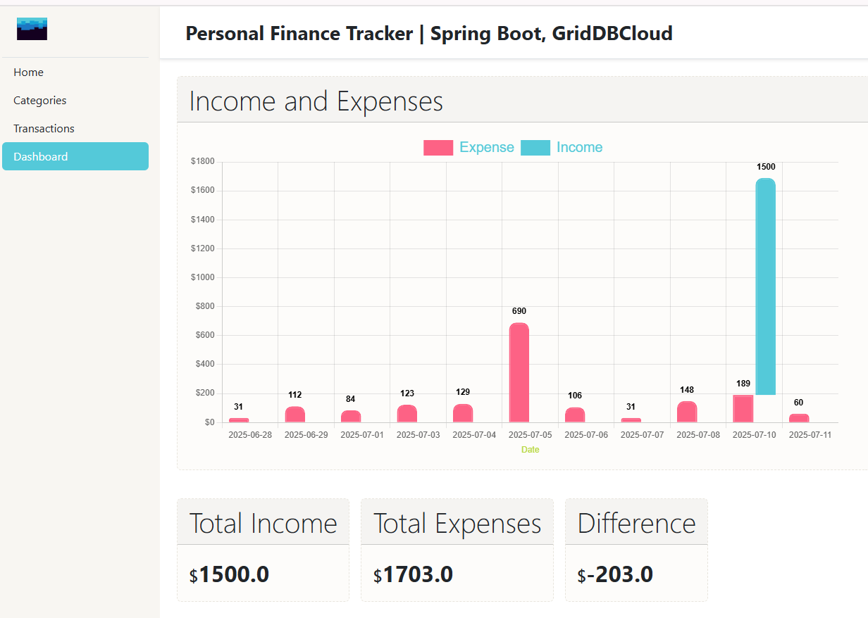Toggle the Expense legend label
Image resolution: width=868 pixels, height=618 pixels.
tap(486, 147)
